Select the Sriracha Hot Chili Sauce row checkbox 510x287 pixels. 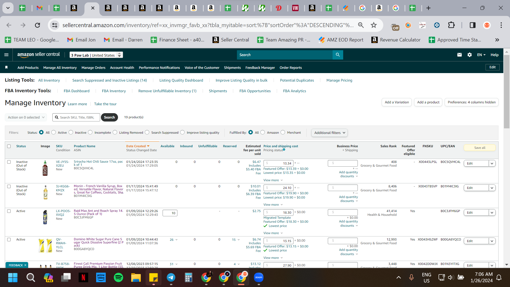9,162
